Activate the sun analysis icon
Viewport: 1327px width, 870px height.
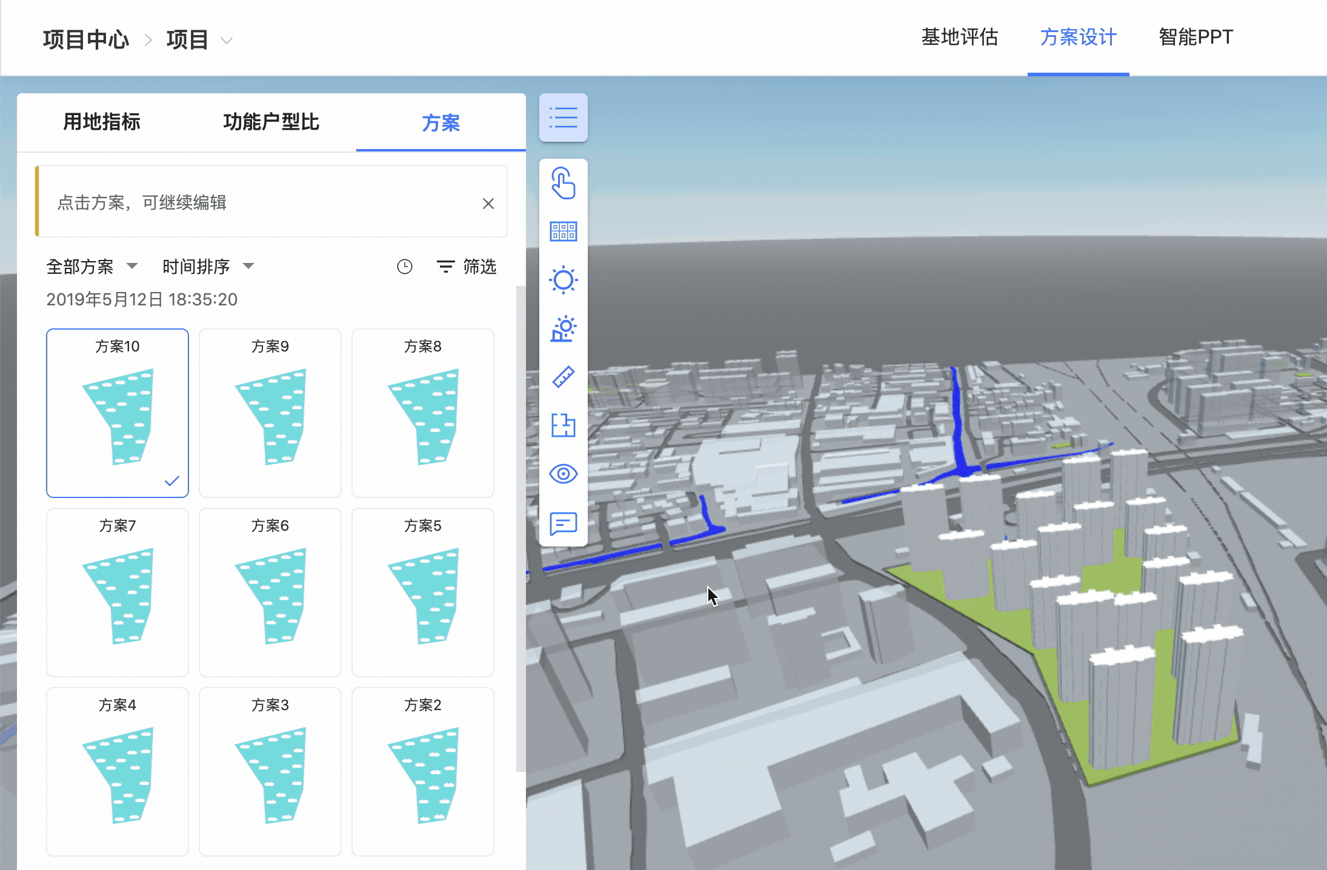tap(563, 280)
